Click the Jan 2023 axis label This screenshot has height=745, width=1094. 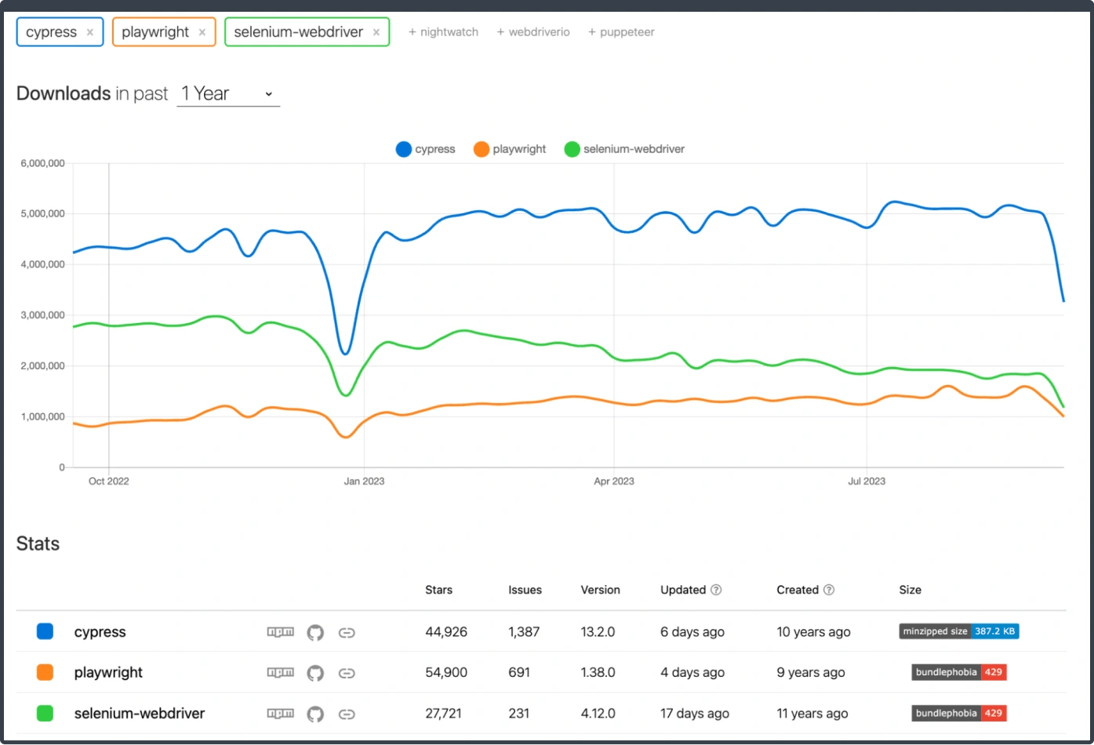coord(364,482)
